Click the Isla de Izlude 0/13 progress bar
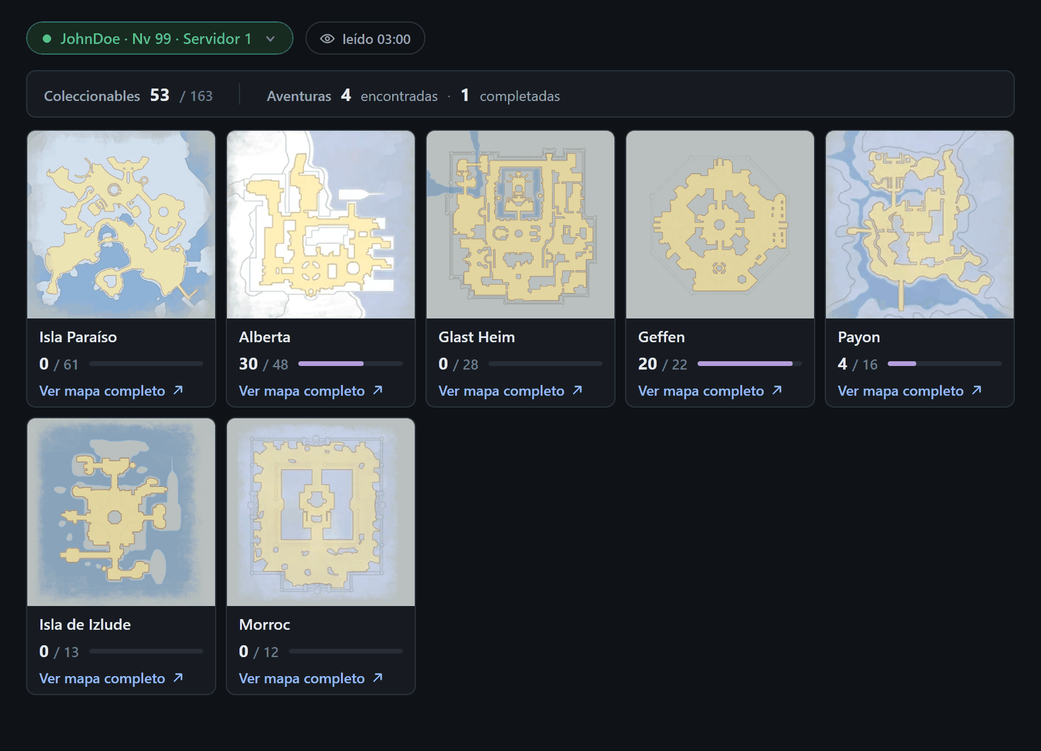 tap(146, 651)
